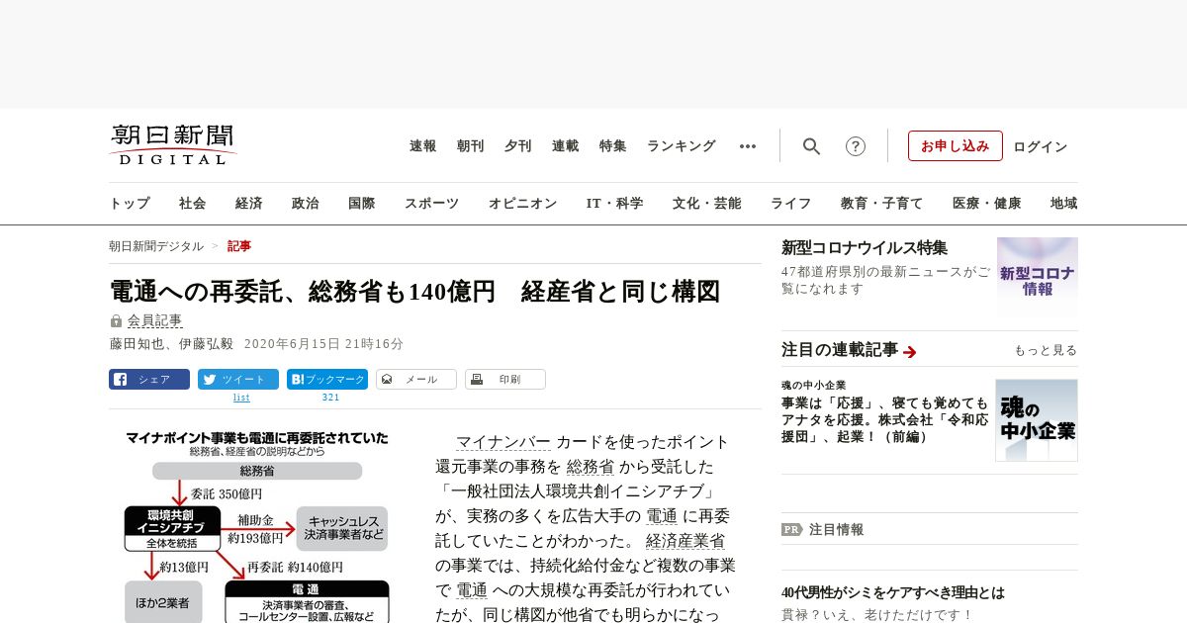Click the article headline 電通への再委託
The image size is (1187, 623).
(414, 291)
